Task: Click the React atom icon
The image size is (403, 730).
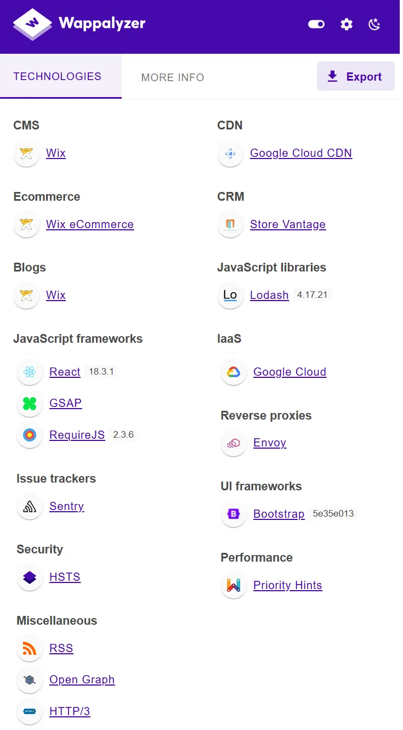Action: tap(30, 372)
